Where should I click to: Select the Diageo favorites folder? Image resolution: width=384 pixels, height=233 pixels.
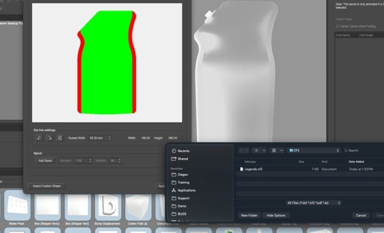(x=183, y=174)
